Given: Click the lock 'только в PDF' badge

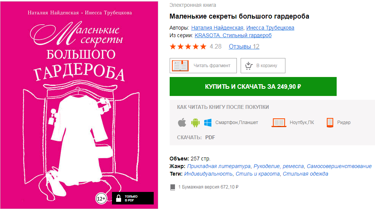Looking at the screenshot, I should click(x=133, y=198).
